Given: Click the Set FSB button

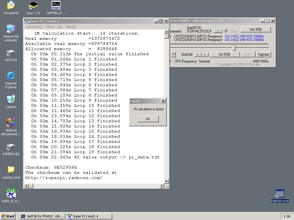Looking at the screenshot, I should click(225, 54).
